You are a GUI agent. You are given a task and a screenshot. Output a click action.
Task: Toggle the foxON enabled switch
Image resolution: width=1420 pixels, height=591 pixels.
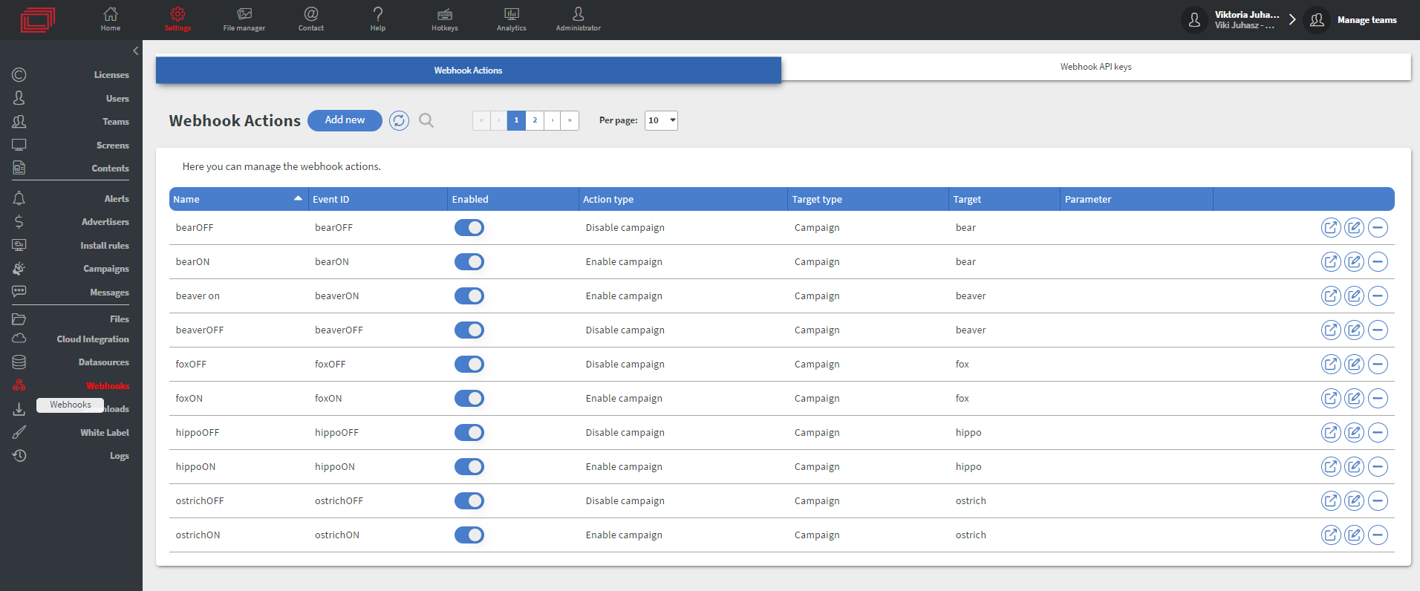tap(469, 399)
